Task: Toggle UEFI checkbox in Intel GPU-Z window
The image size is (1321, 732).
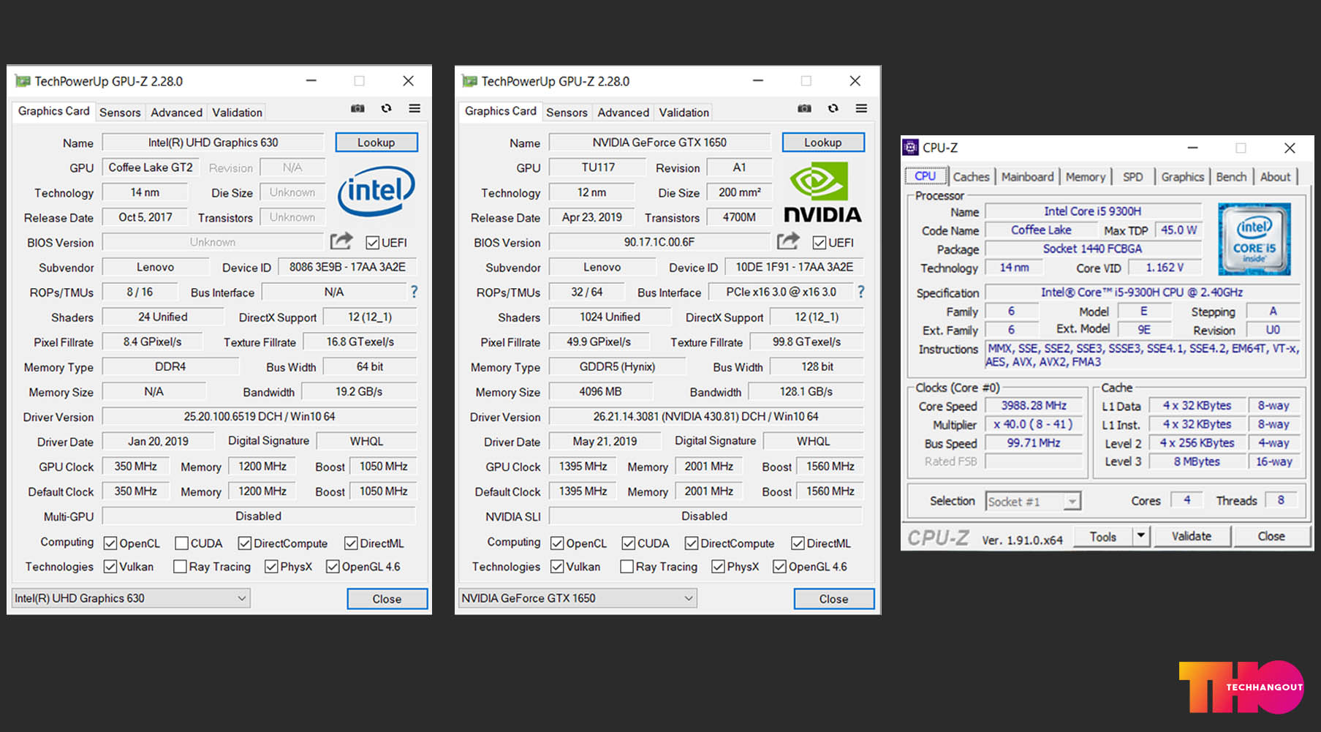Action: coord(373,243)
